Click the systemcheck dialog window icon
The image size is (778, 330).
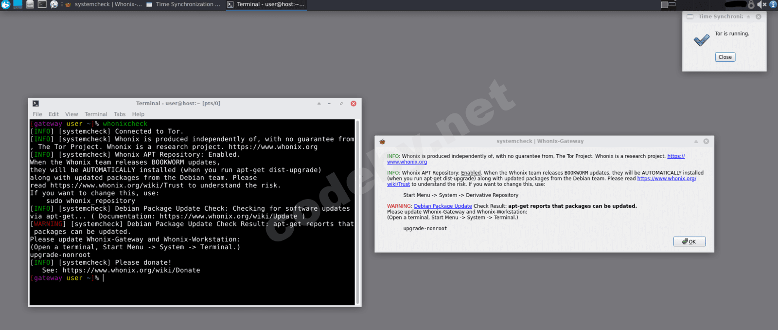tap(382, 142)
